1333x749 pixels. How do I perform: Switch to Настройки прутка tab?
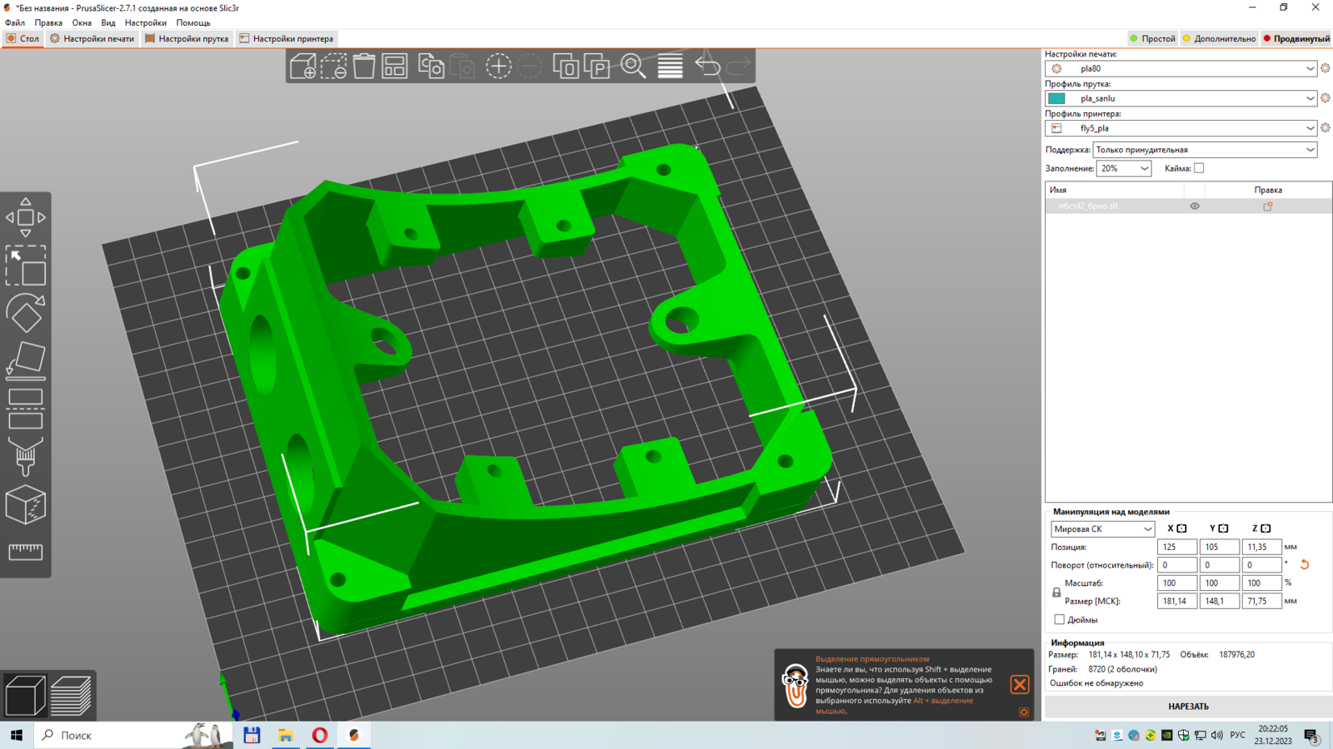coord(187,38)
